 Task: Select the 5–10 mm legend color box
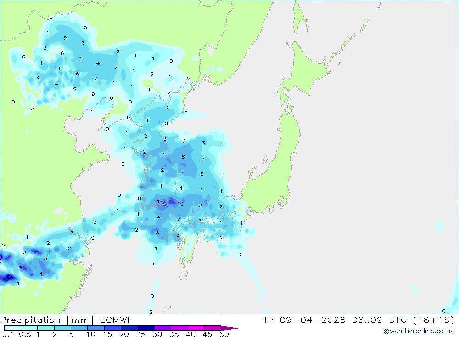[x=79, y=328]
